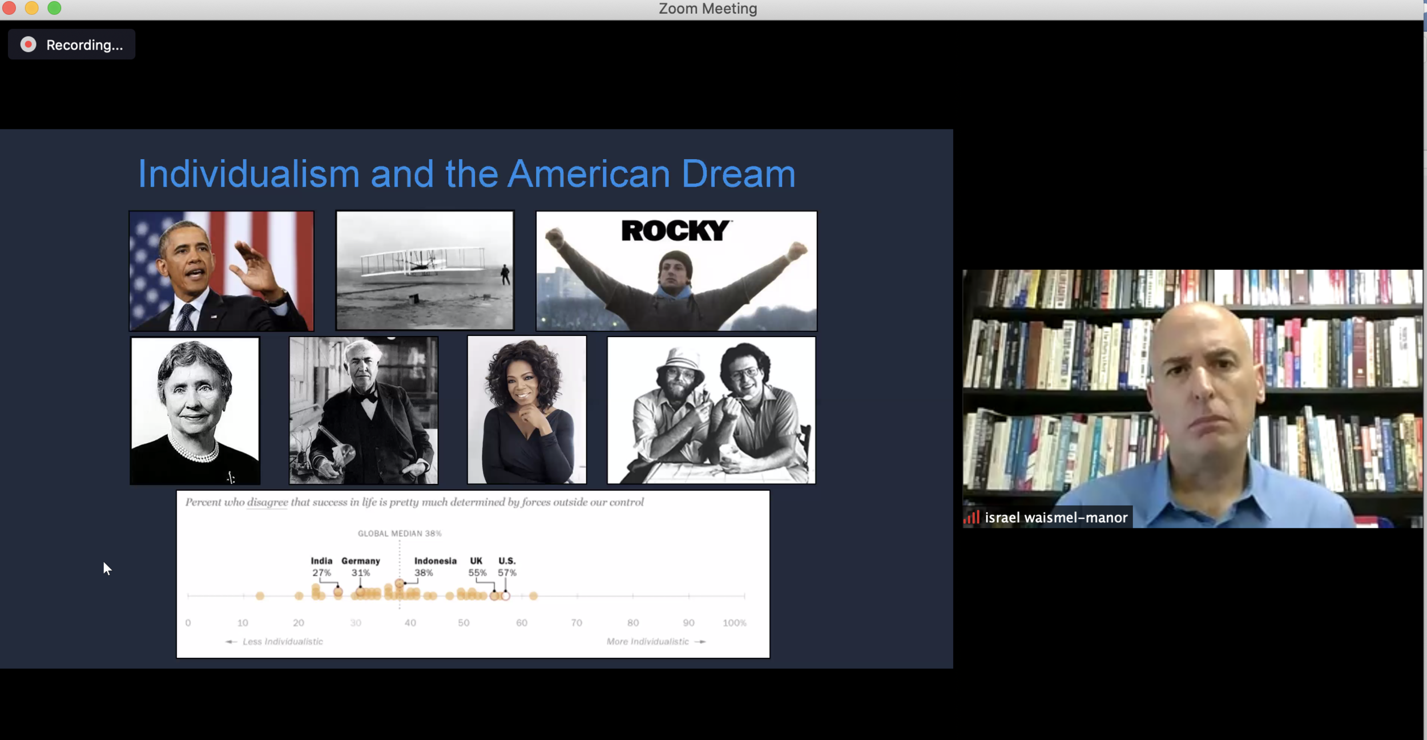Click the red recording dot icon

28,45
